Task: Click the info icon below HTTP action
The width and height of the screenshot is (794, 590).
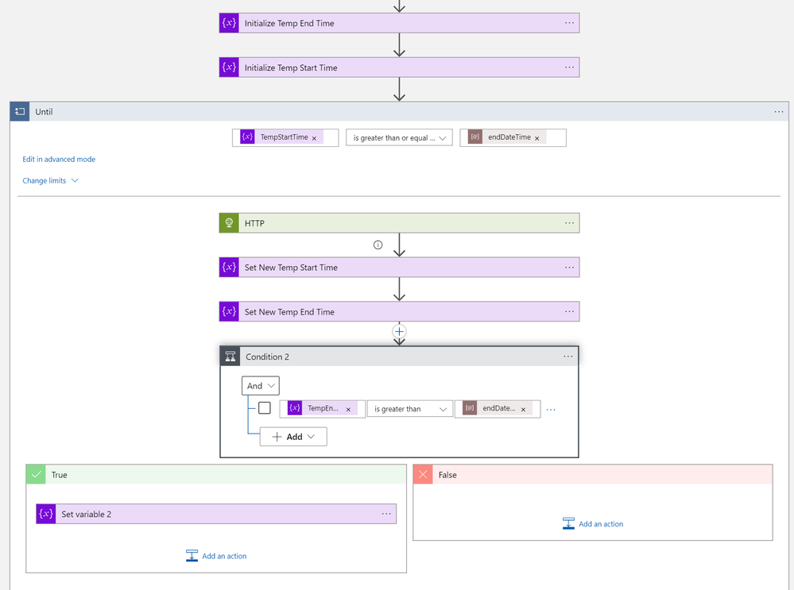Action: (x=378, y=245)
